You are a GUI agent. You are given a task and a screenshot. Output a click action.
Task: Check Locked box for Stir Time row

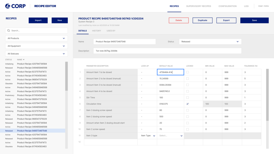click(x=187, y=98)
